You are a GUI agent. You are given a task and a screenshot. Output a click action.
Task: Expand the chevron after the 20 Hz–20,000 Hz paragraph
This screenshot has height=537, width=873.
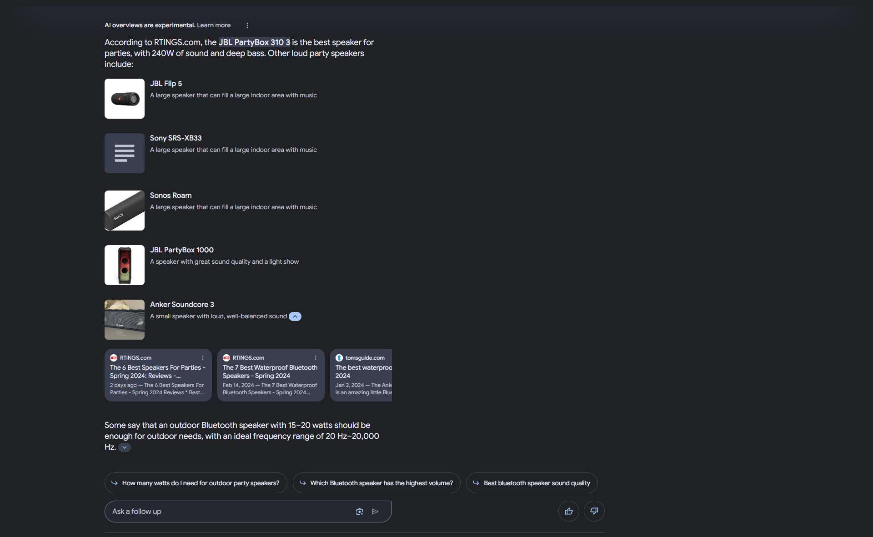[x=125, y=447]
